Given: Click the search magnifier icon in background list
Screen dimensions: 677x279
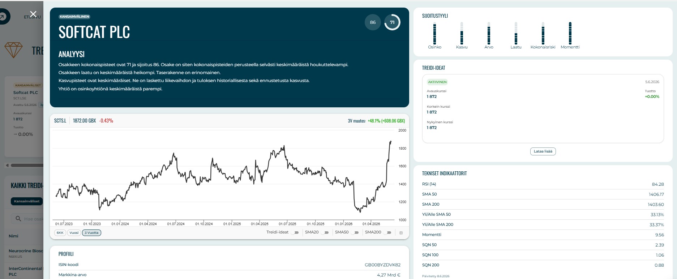Looking at the screenshot, I should 18,219.
